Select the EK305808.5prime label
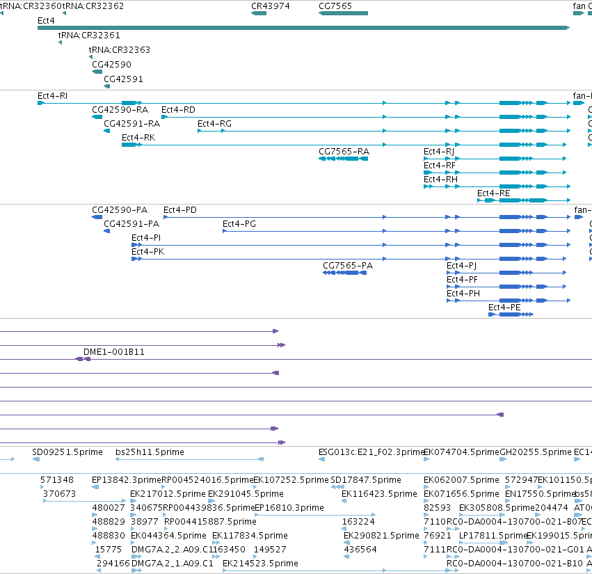The image size is (592, 574). coord(497,509)
